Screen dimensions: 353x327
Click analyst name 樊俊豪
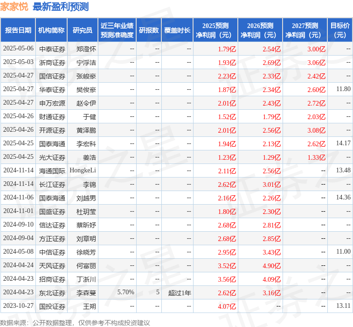(86, 90)
